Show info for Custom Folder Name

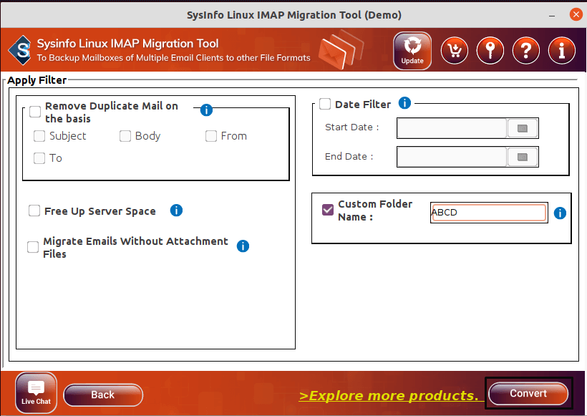[x=560, y=213]
